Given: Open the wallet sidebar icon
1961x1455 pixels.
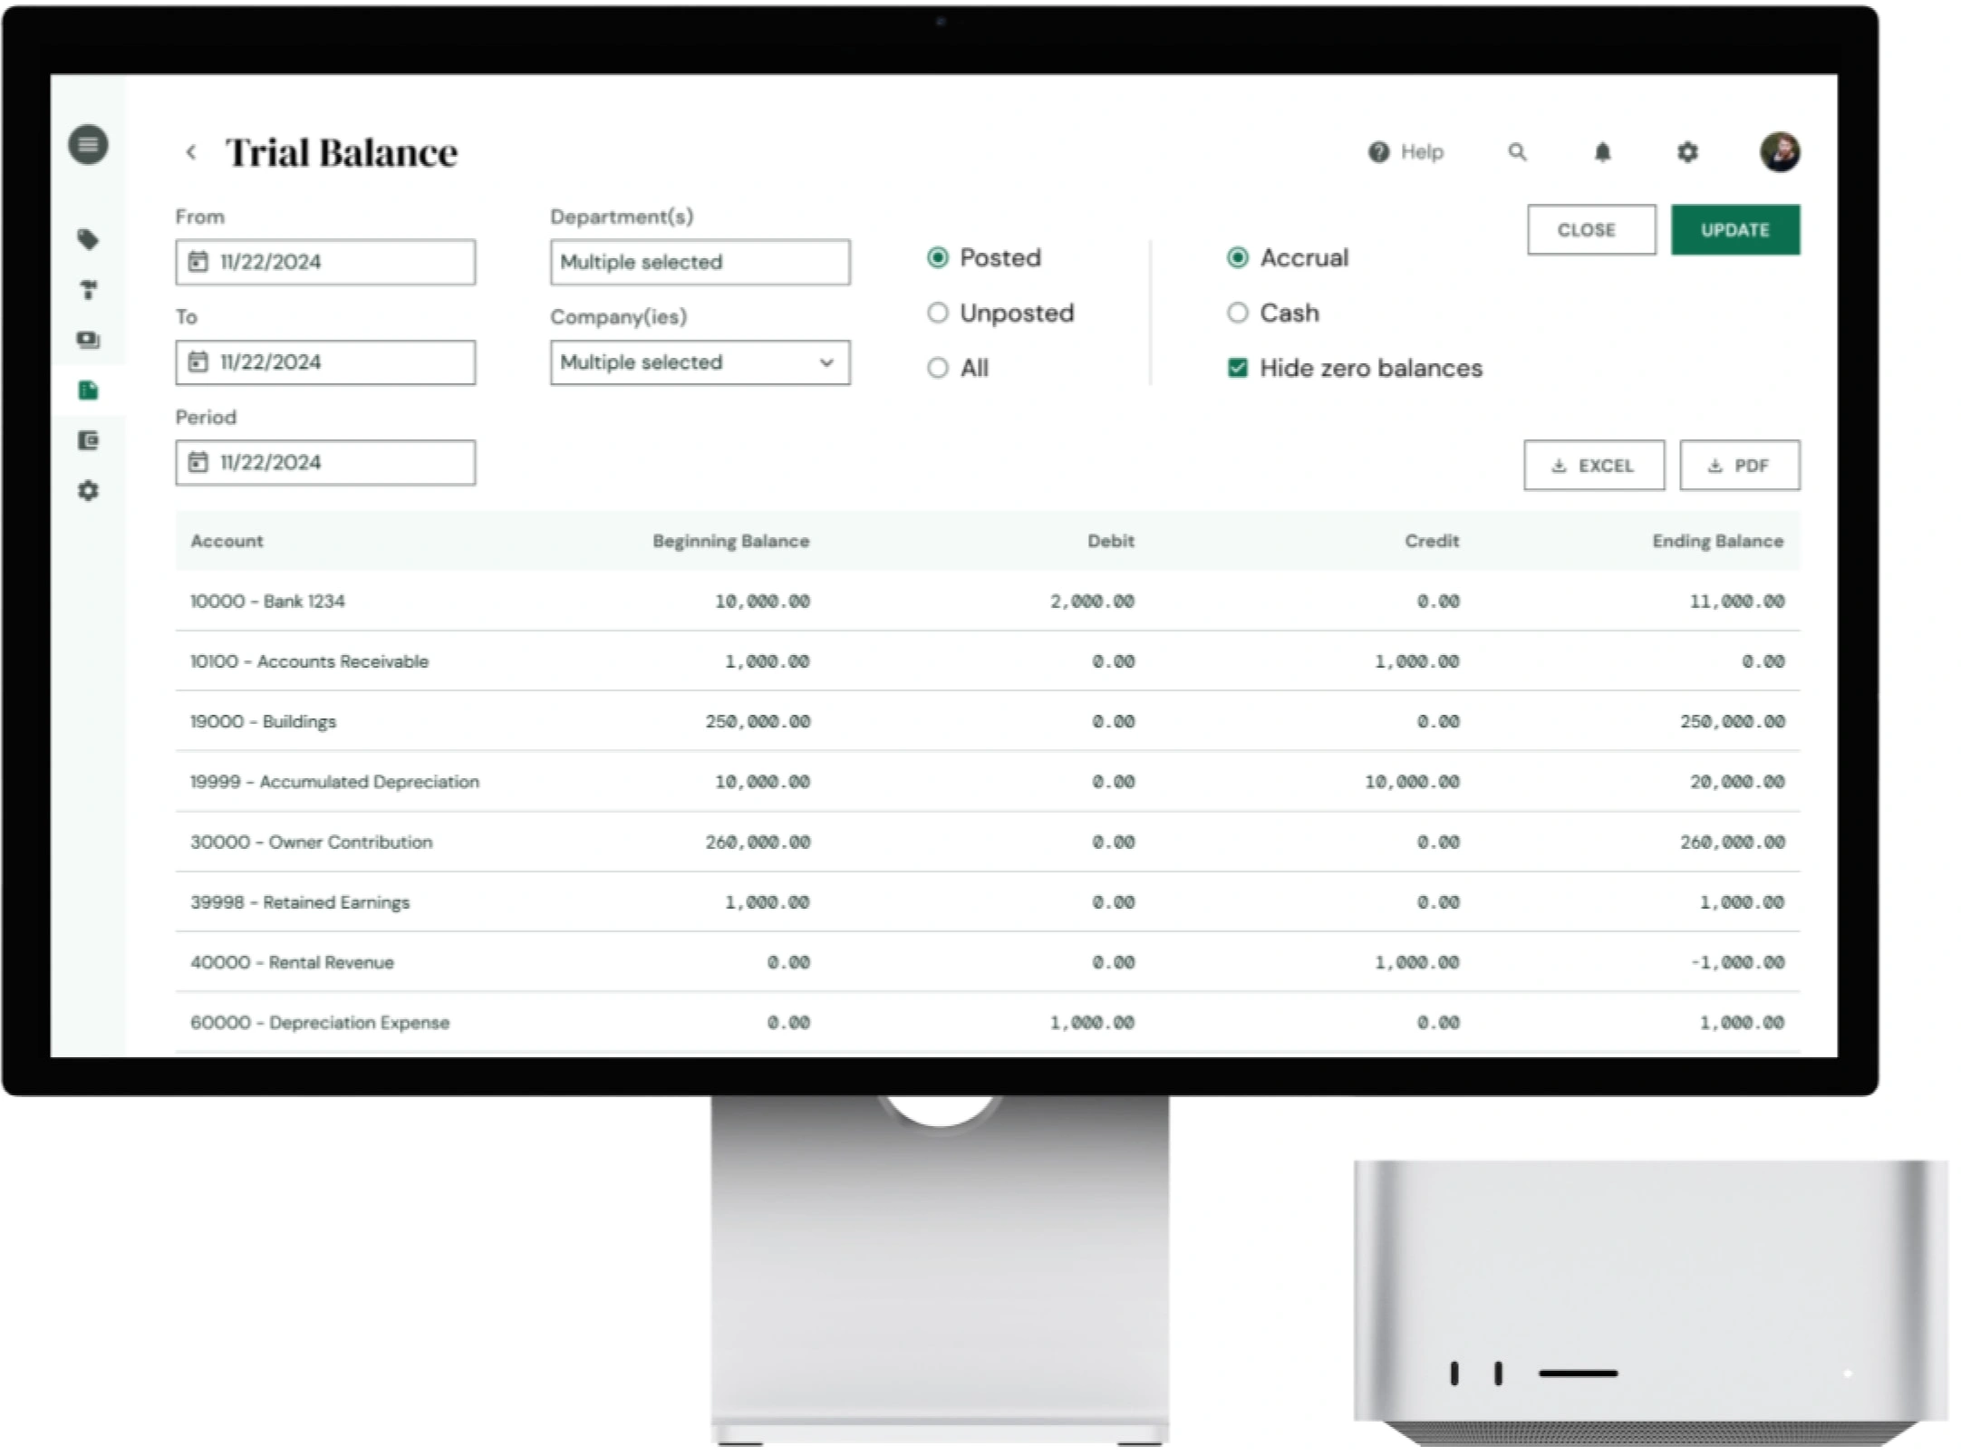Looking at the screenshot, I should pos(88,441).
